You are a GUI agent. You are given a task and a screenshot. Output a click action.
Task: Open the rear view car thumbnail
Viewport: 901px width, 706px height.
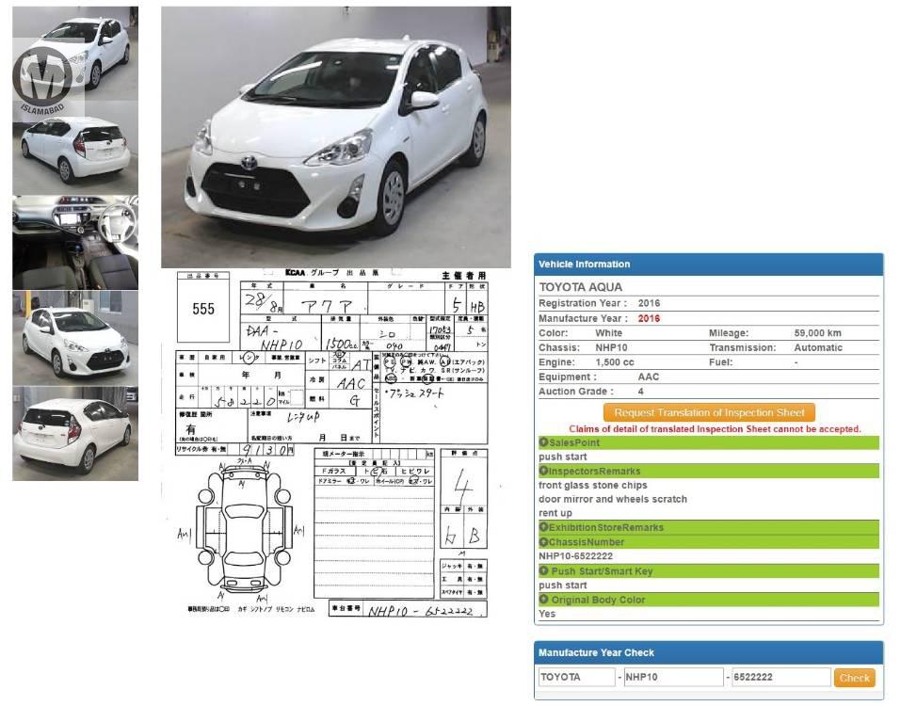pyautogui.click(x=75, y=149)
